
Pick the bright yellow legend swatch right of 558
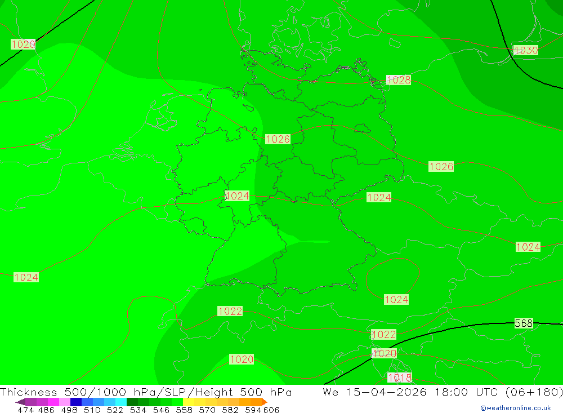click(x=189, y=402)
